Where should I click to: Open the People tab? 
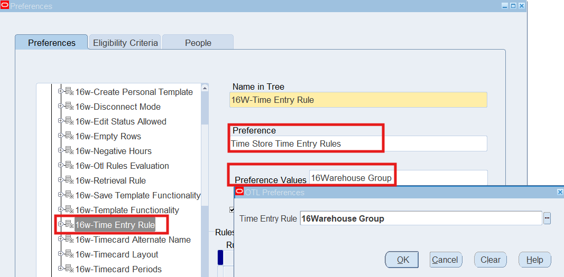tap(198, 43)
